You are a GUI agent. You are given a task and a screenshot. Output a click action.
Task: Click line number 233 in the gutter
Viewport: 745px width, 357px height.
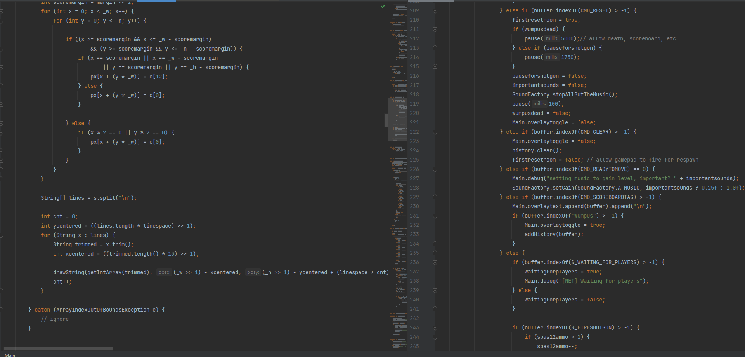(414, 234)
